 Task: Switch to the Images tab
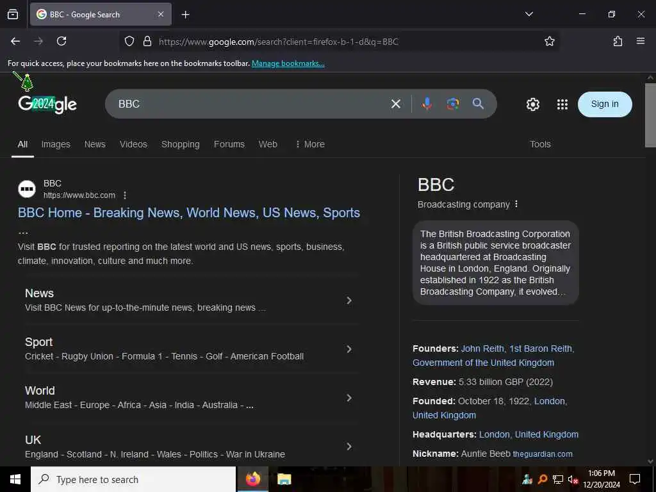(56, 144)
